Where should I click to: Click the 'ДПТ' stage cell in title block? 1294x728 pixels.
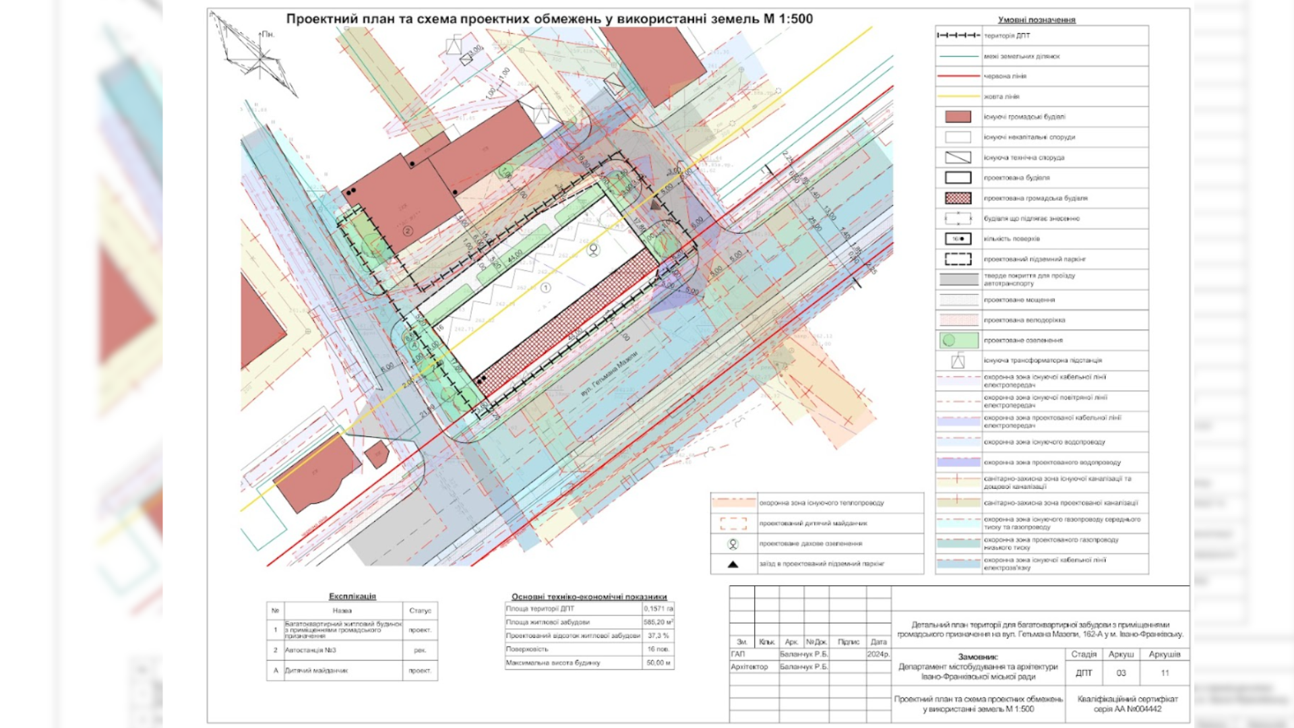(1084, 673)
